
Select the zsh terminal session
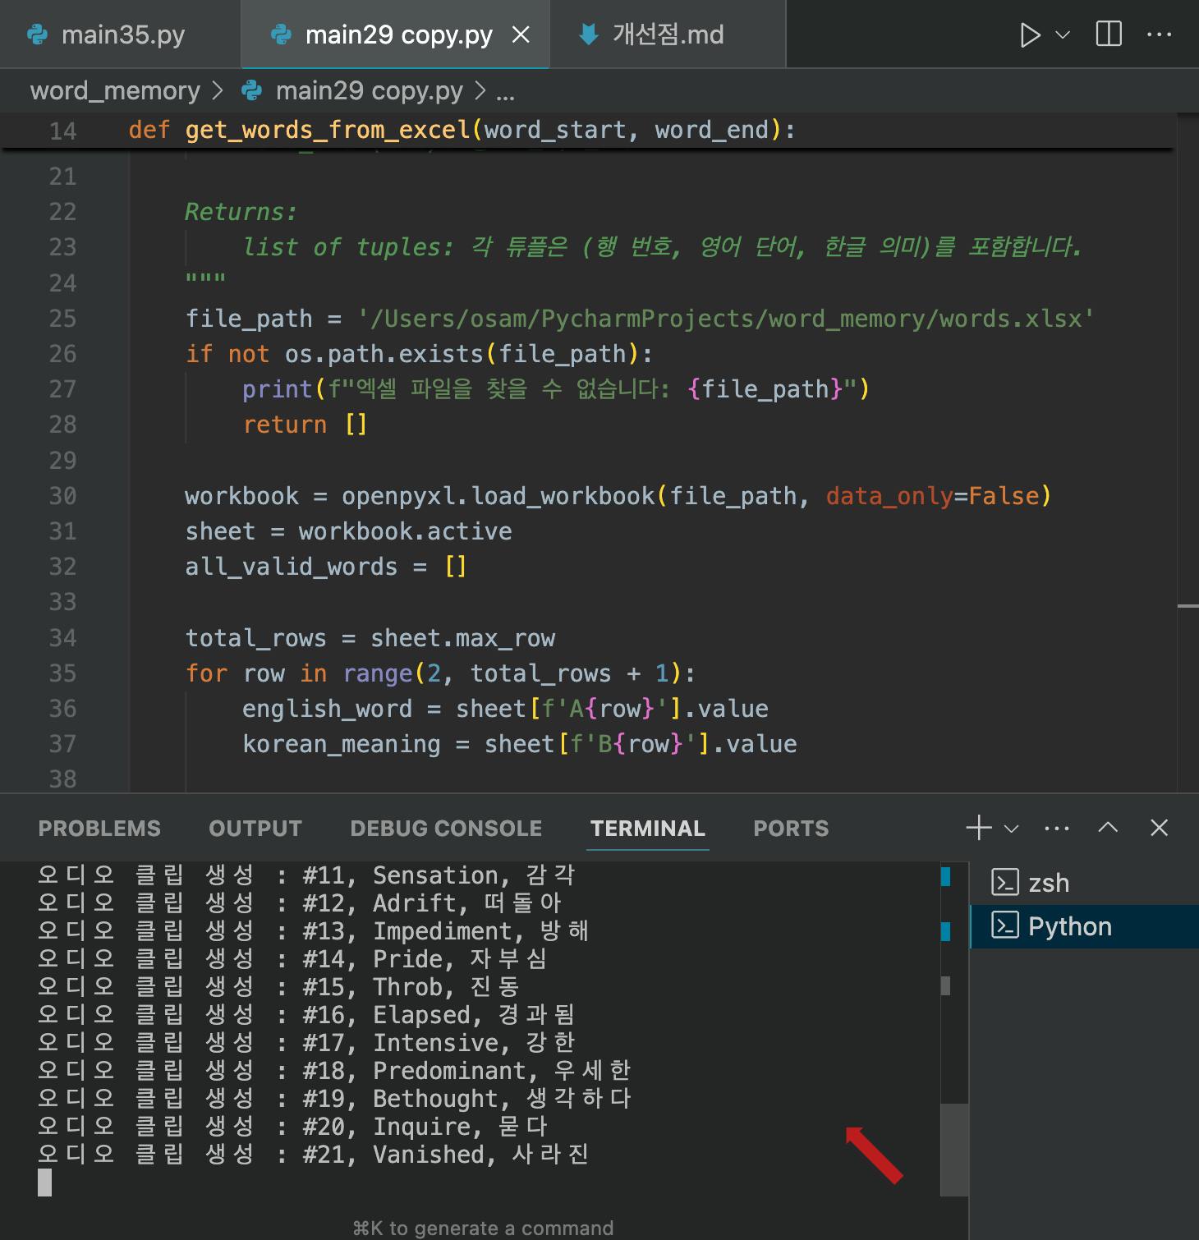pyautogui.click(x=1049, y=883)
